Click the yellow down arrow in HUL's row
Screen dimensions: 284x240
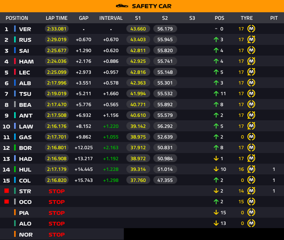point(216,169)
